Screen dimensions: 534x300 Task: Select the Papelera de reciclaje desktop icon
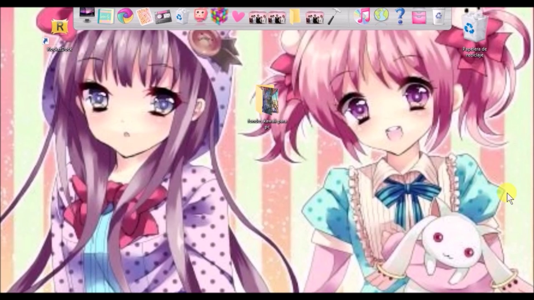pos(475,33)
